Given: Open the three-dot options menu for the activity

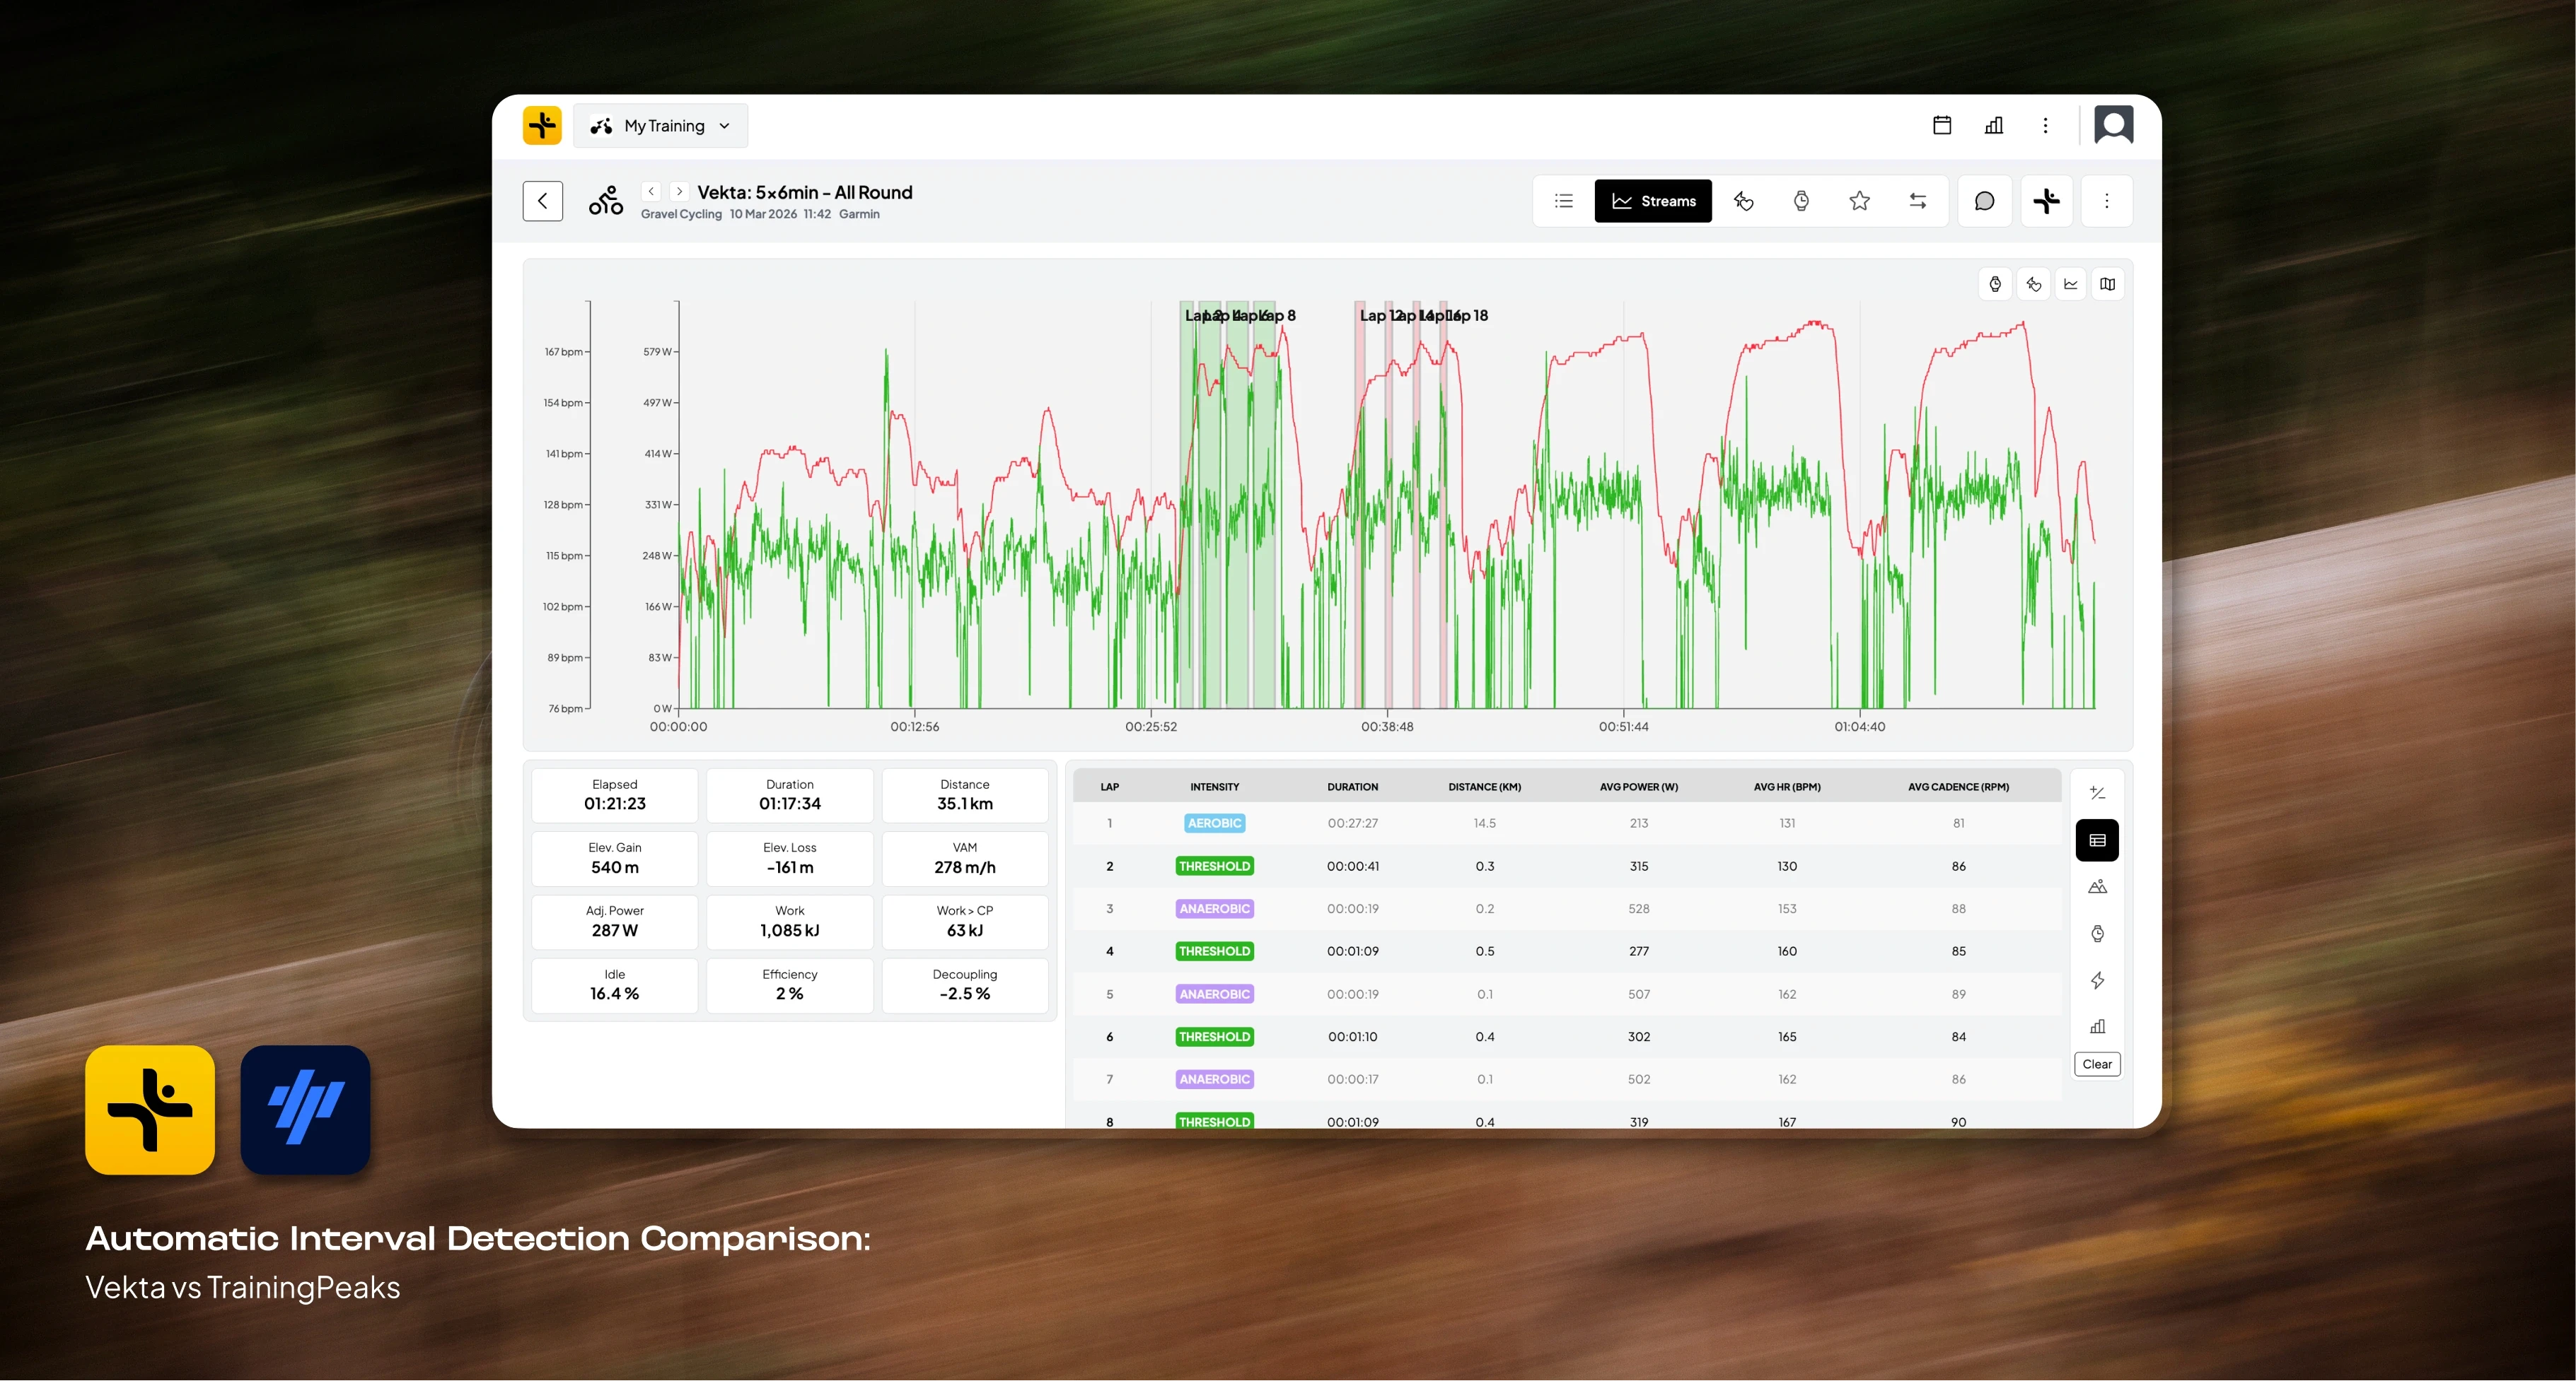Looking at the screenshot, I should coord(2107,201).
